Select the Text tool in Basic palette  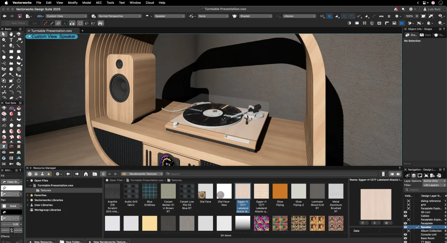(x=11, y=40)
